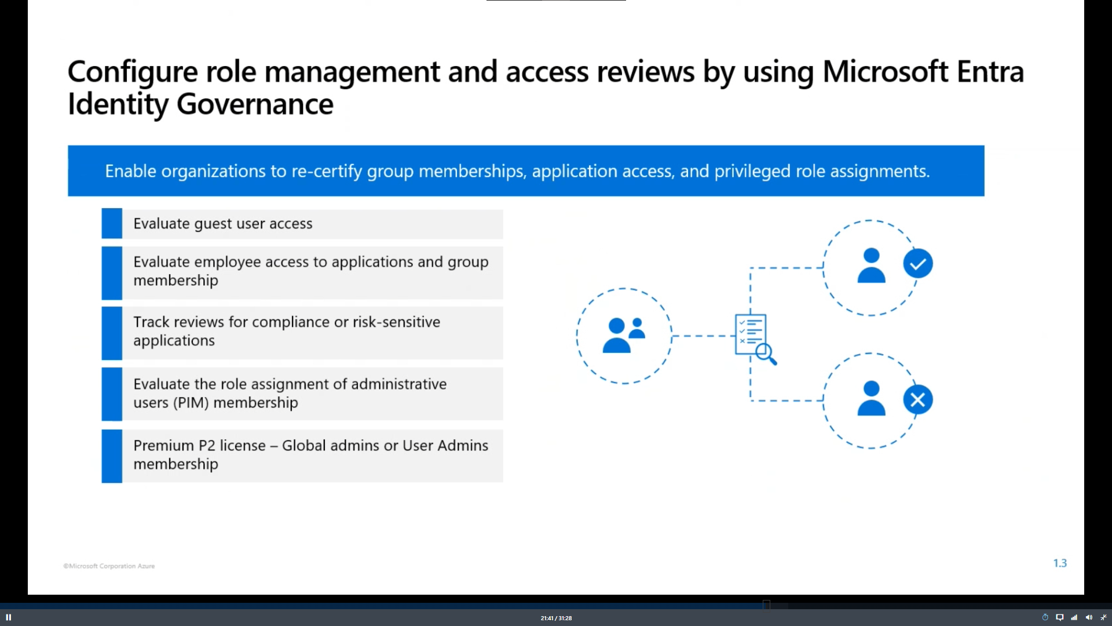
Task: Click the user group icon in diagram
Action: [x=624, y=335]
